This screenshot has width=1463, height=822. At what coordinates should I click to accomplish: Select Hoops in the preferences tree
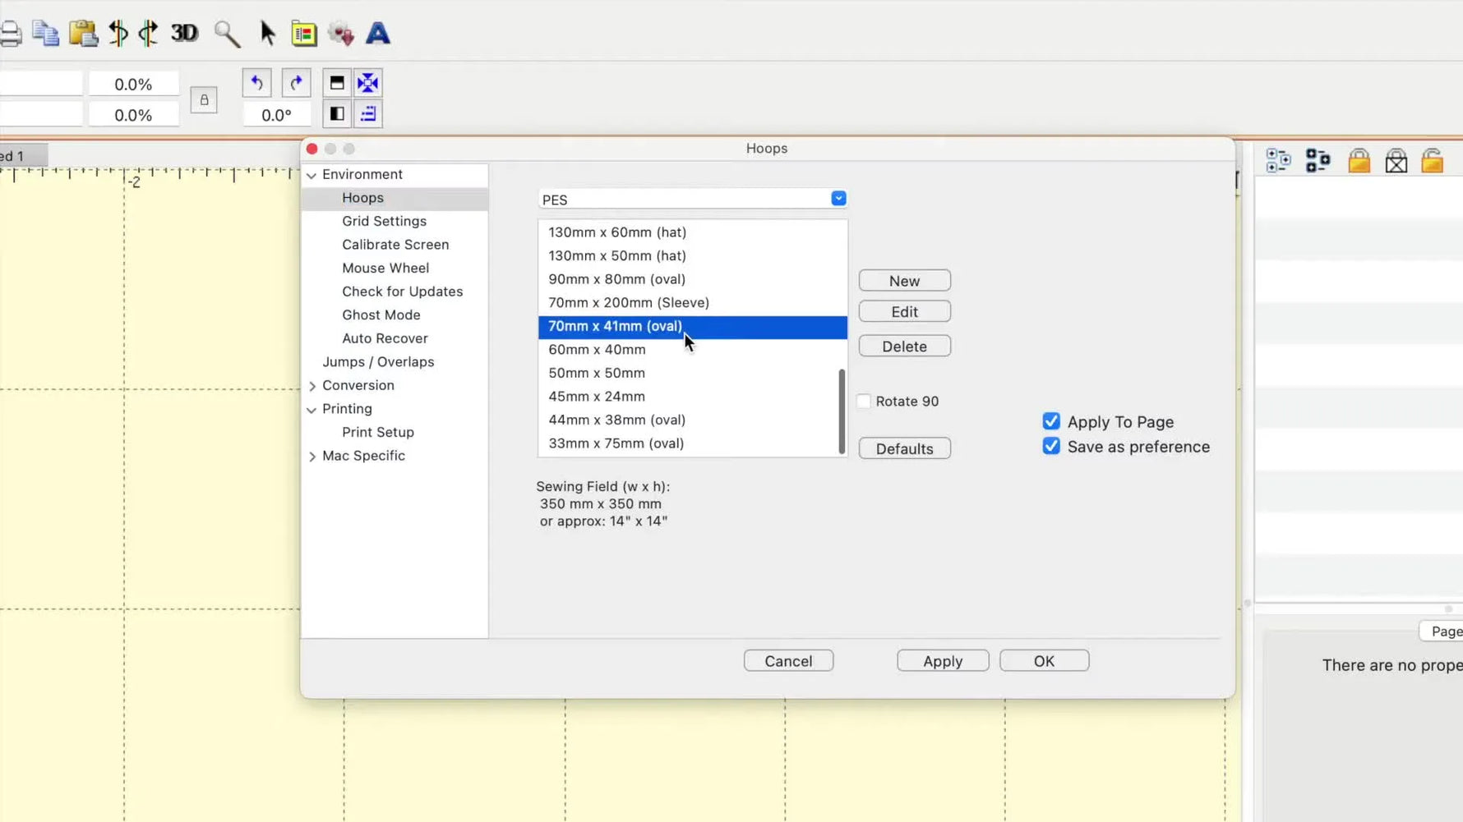(362, 198)
